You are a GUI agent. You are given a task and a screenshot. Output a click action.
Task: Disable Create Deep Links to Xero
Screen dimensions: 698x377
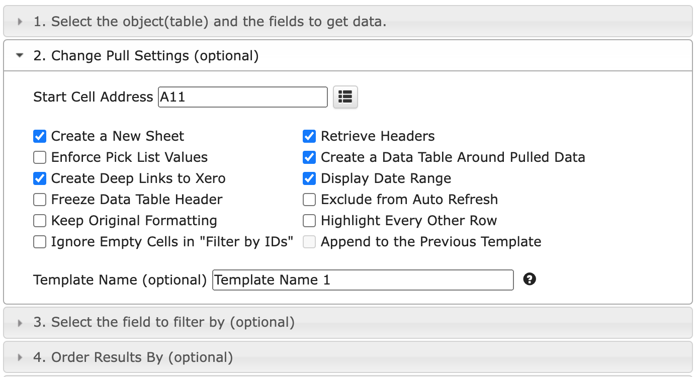coord(40,179)
